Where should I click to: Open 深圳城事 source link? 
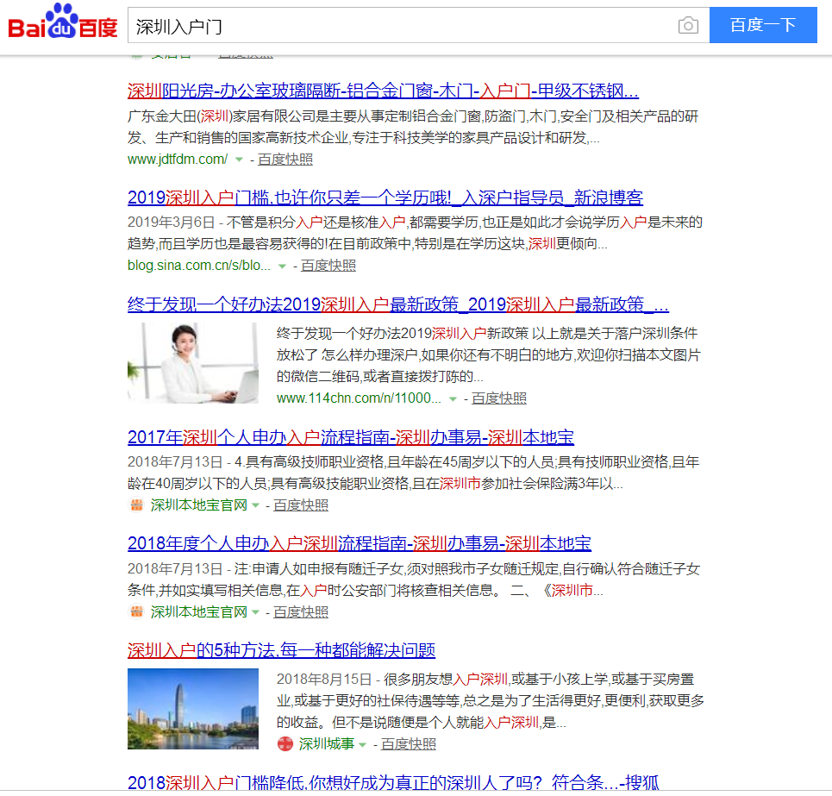[x=326, y=744]
